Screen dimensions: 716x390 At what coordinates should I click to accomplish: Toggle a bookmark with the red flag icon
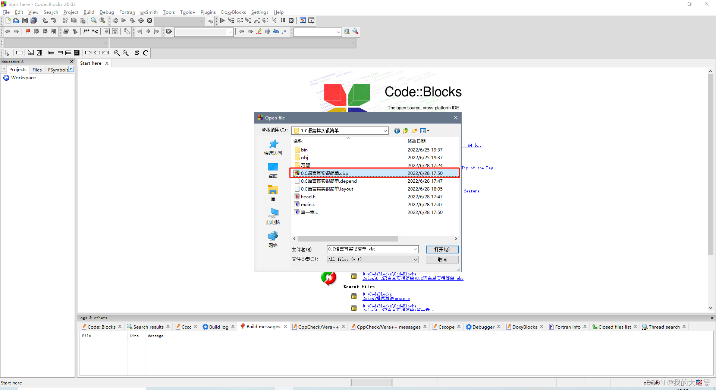pos(27,32)
